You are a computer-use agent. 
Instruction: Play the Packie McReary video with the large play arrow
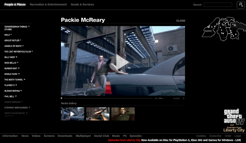122,62
